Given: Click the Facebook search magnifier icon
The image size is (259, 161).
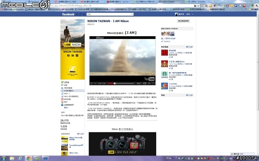Looking at the screenshot, I should pyautogui.click(x=132, y=14).
